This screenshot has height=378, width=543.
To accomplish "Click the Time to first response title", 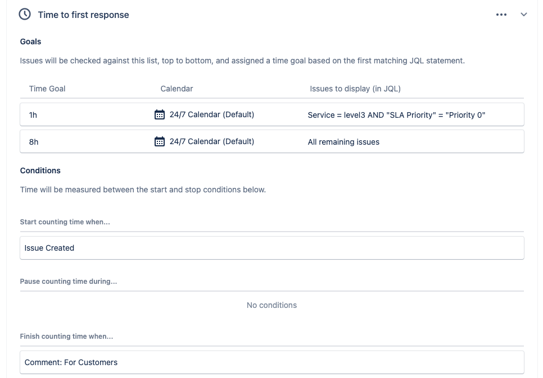I will pos(83,15).
